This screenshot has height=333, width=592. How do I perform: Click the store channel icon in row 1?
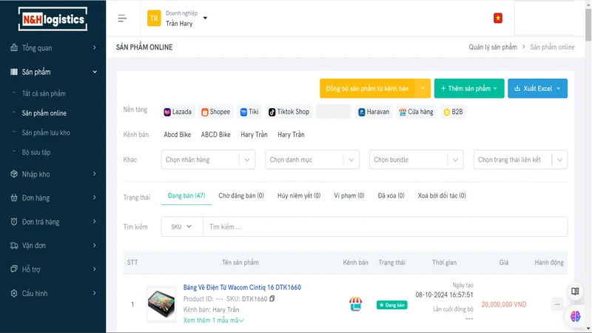(x=355, y=304)
